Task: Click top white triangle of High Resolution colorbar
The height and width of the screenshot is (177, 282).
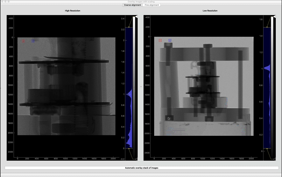Action: point(136,16)
